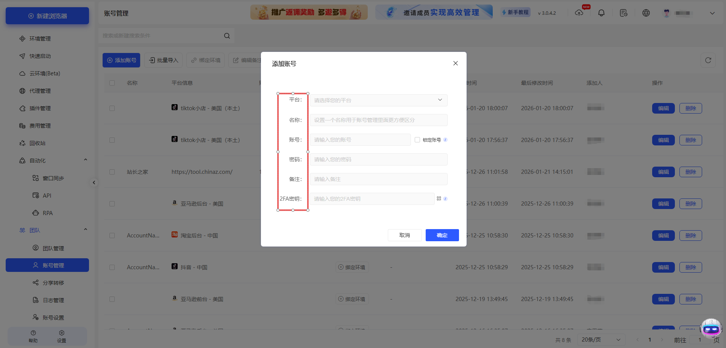Open the notification bell icon
726x348 pixels.
(x=601, y=12)
